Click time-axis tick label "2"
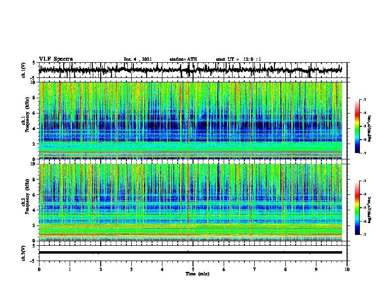 tap(101, 269)
